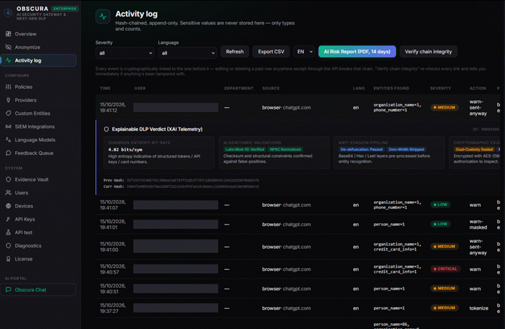The image size is (505, 329).
Task: Collapse the expanded 19:41:12 log row
Action: tap(298, 108)
